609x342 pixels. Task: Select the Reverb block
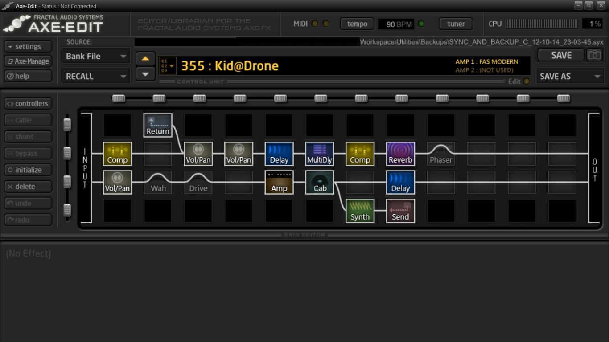click(x=400, y=154)
